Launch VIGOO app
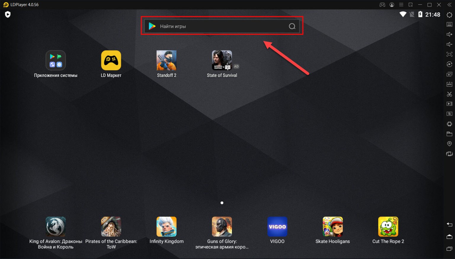 [x=277, y=226]
